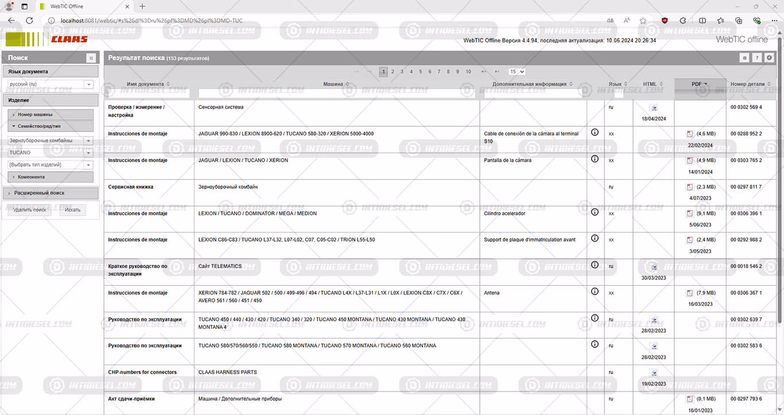Open PDF icon for Cilindro acelerador
Image resolution: width=784 pixels, height=415 pixels.
coord(689,214)
